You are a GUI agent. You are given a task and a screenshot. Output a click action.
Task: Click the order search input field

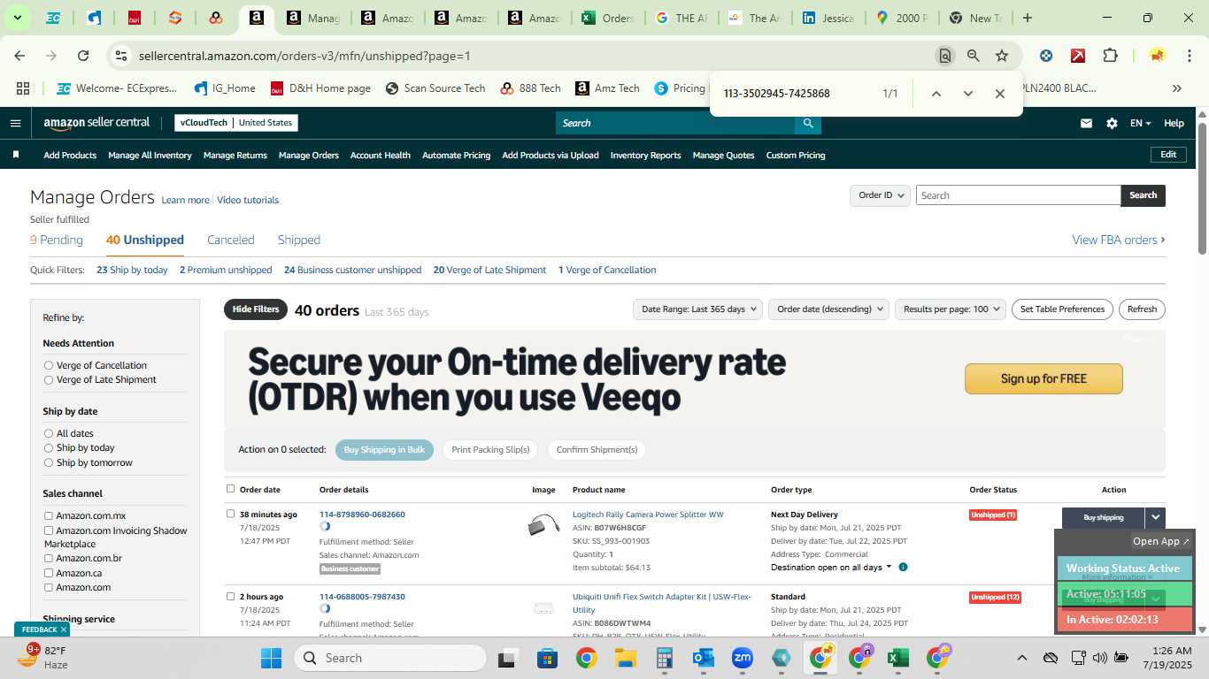tap(1018, 195)
